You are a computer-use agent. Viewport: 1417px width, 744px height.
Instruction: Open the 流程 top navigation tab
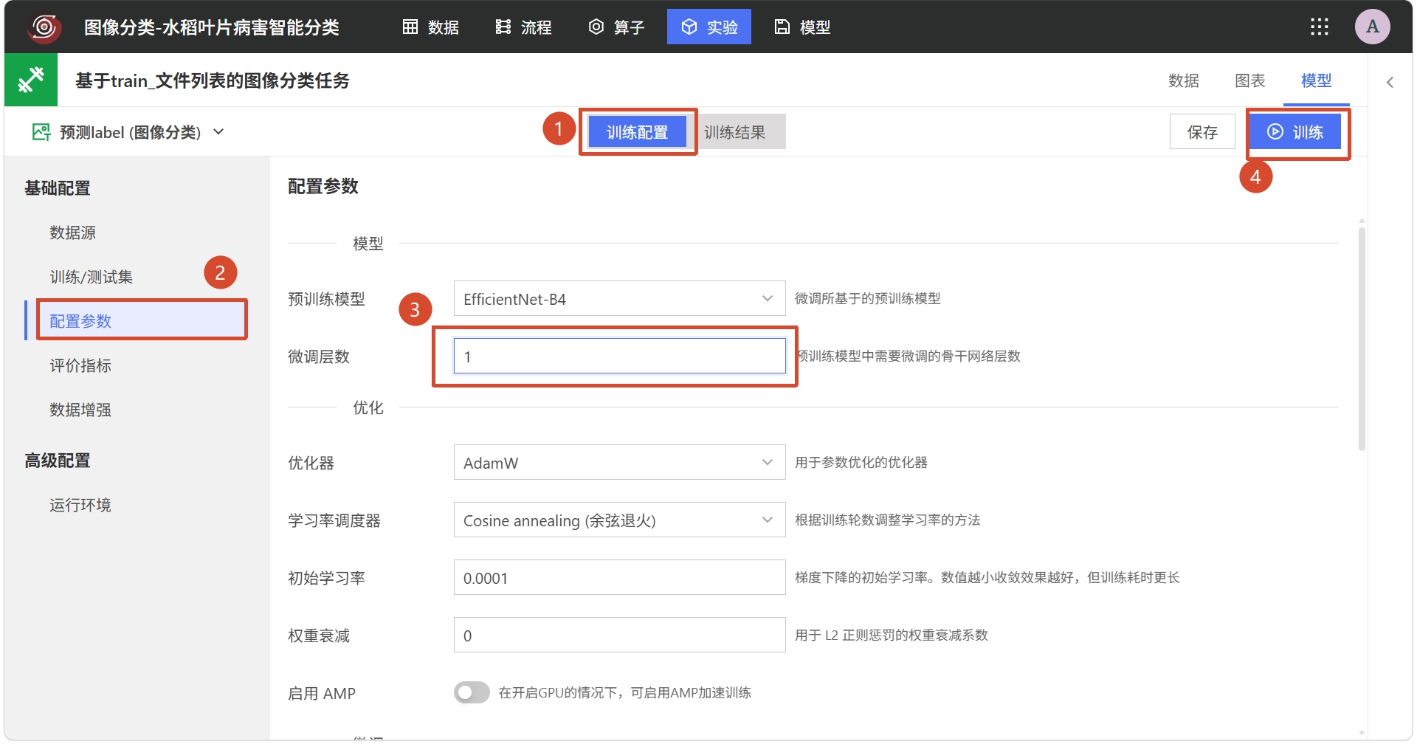[x=524, y=27]
